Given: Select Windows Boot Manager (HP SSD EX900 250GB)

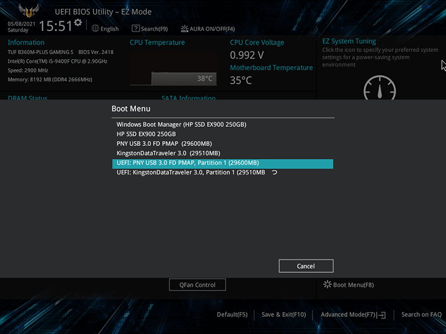Looking at the screenshot, I should point(223,125).
